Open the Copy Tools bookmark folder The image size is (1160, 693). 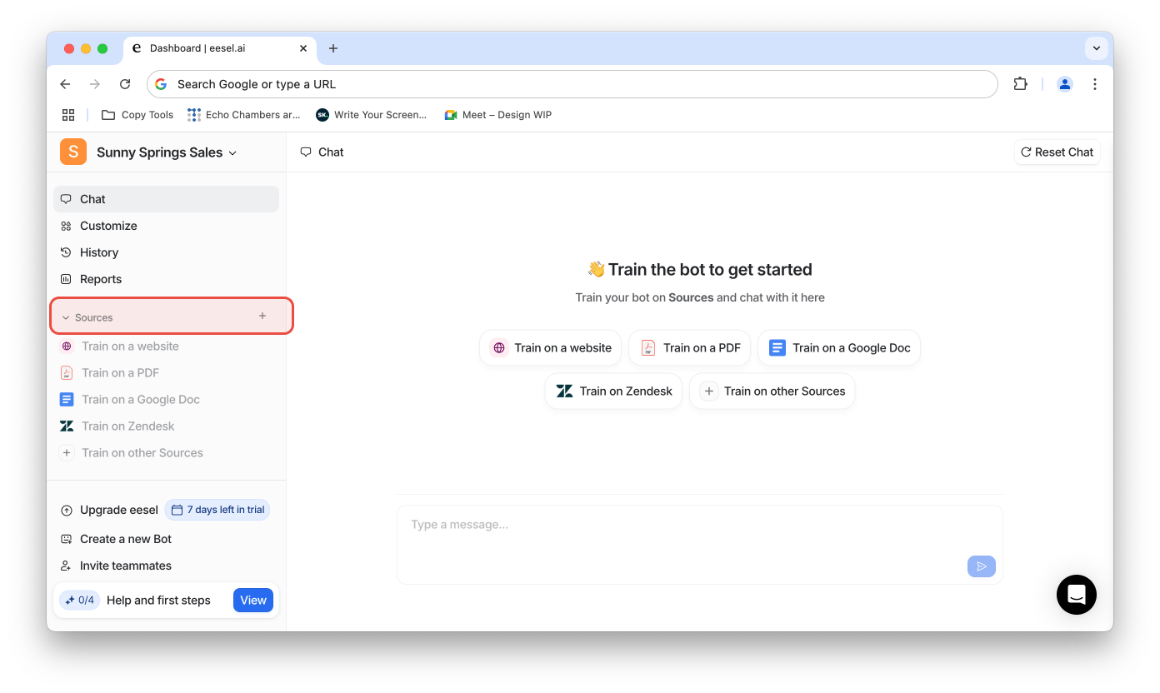[x=137, y=115]
